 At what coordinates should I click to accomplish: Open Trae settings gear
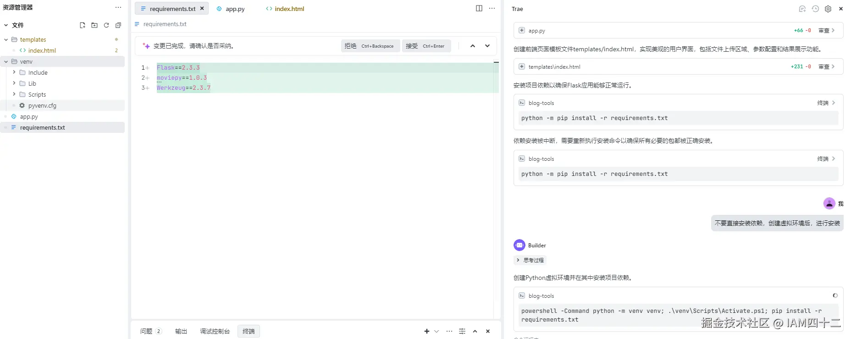[828, 9]
